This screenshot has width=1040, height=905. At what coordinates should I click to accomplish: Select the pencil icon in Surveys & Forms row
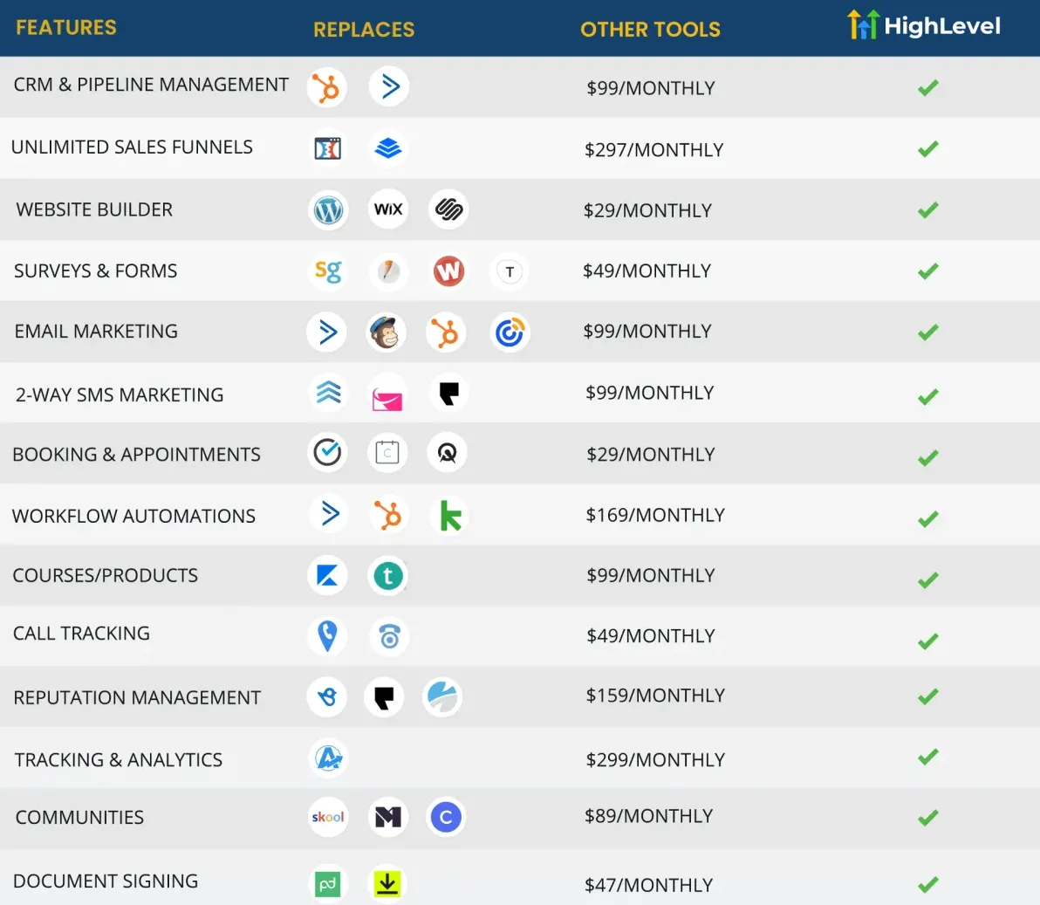click(x=388, y=271)
